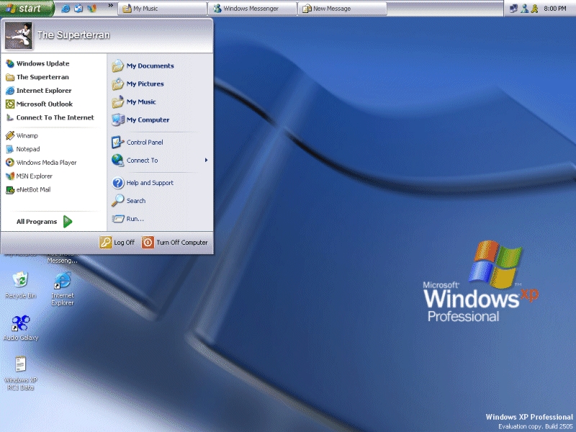This screenshot has height=432, width=576.
Task: Switch to Windows Messenger taskbar button
Action: (253, 9)
